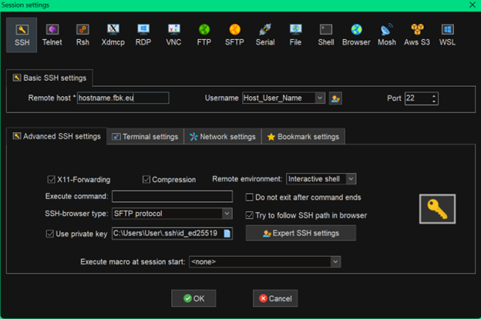The width and height of the screenshot is (481, 319).
Task: Select the VNC session icon
Action: click(173, 35)
